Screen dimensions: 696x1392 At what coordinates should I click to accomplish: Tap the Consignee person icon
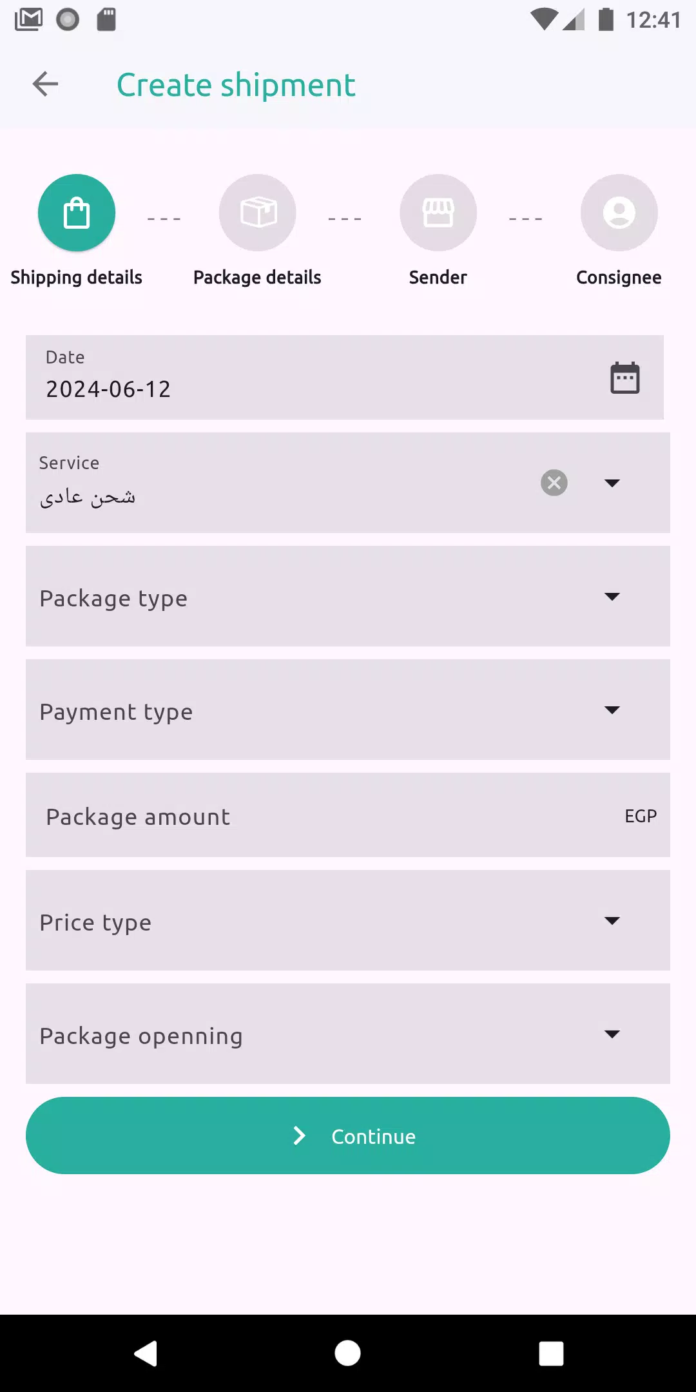[619, 213]
